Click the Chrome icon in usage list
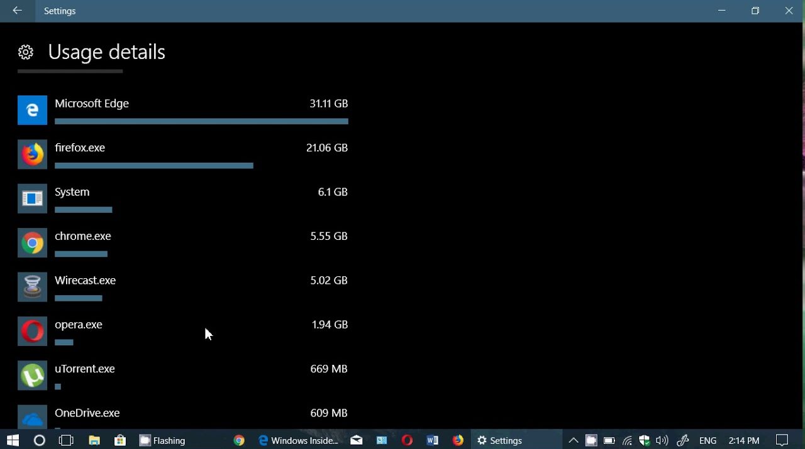 coord(32,243)
